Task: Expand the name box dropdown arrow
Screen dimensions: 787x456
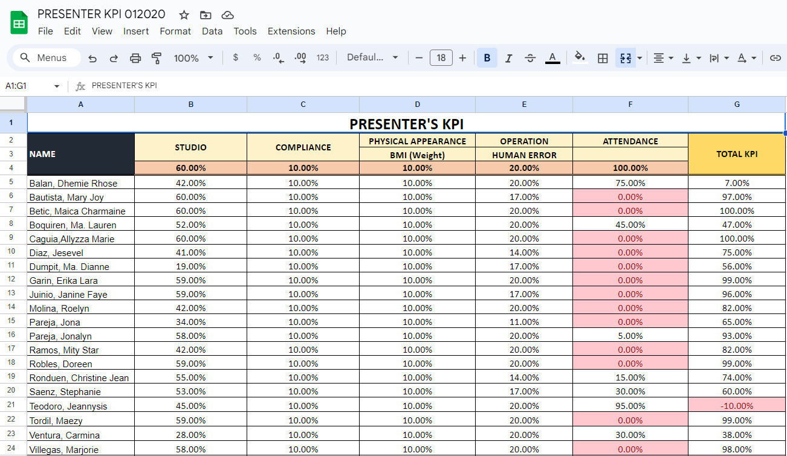Action: coord(57,86)
